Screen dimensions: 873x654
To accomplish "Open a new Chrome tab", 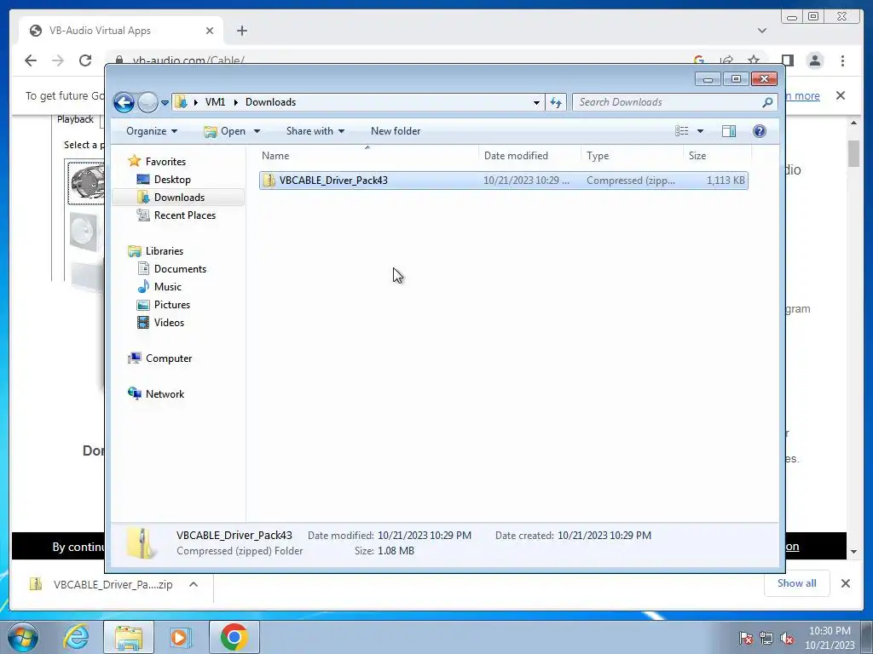I will pos(241,31).
